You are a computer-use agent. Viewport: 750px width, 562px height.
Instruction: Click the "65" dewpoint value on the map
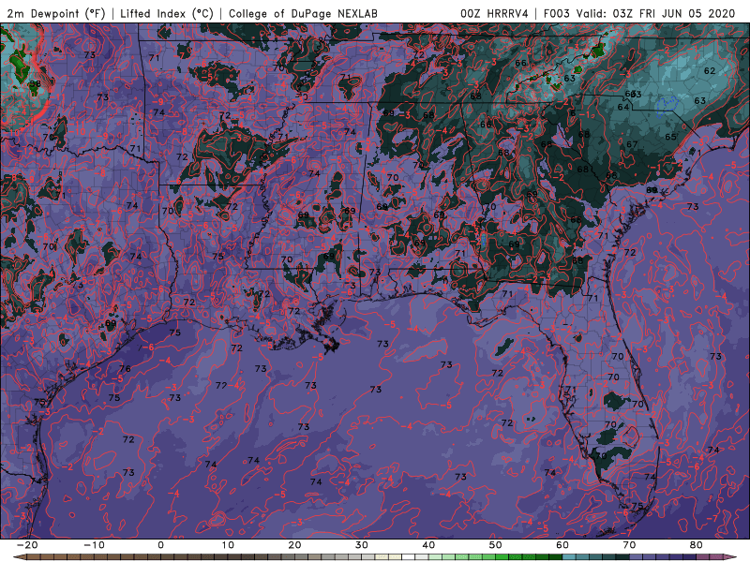pyautogui.click(x=670, y=137)
